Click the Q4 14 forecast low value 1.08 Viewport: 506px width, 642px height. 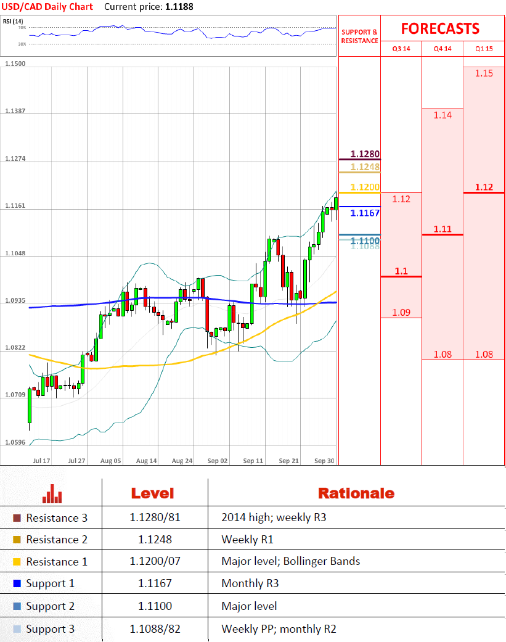[x=443, y=354]
